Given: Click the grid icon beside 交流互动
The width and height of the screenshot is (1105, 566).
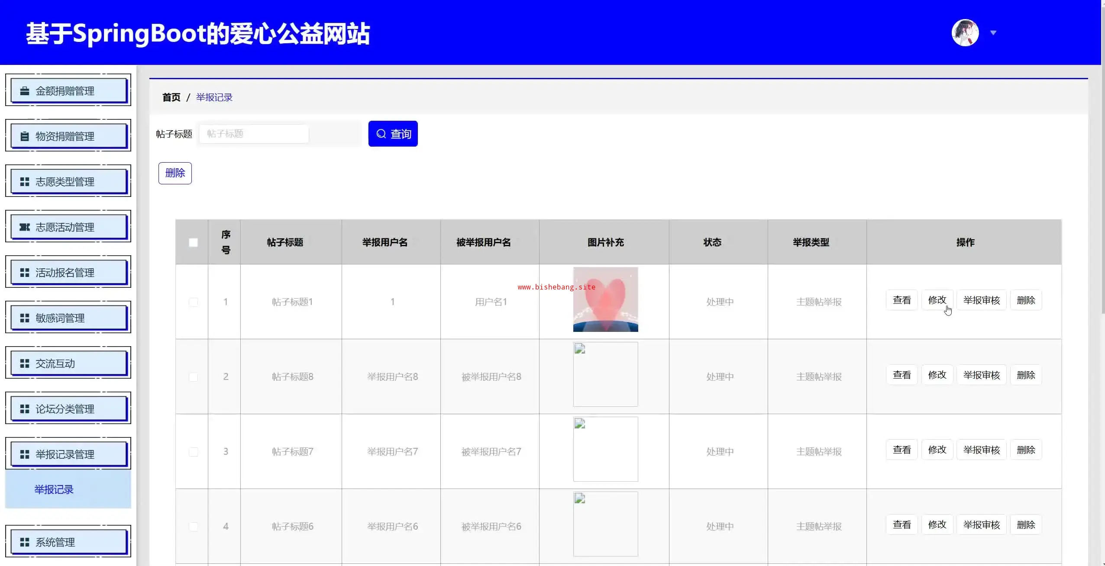Looking at the screenshot, I should 25,363.
